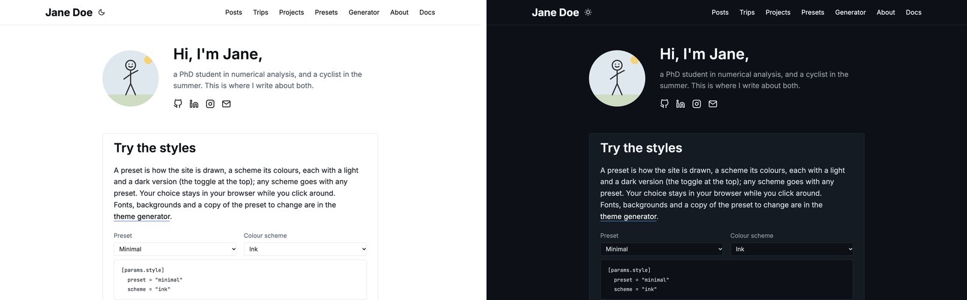
Task: Click "Hi, I'm Jane," heading, light page
Action: click(218, 54)
